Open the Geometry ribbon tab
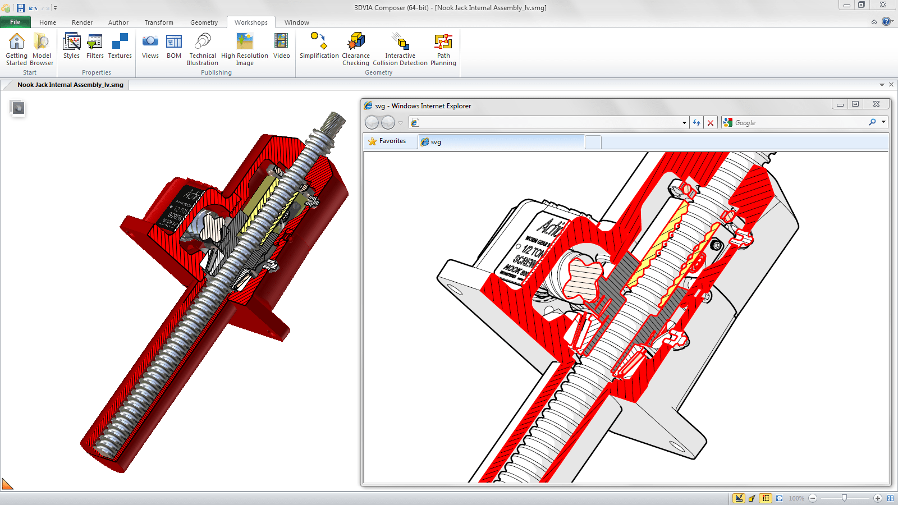The image size is (898, 505). 204,22
